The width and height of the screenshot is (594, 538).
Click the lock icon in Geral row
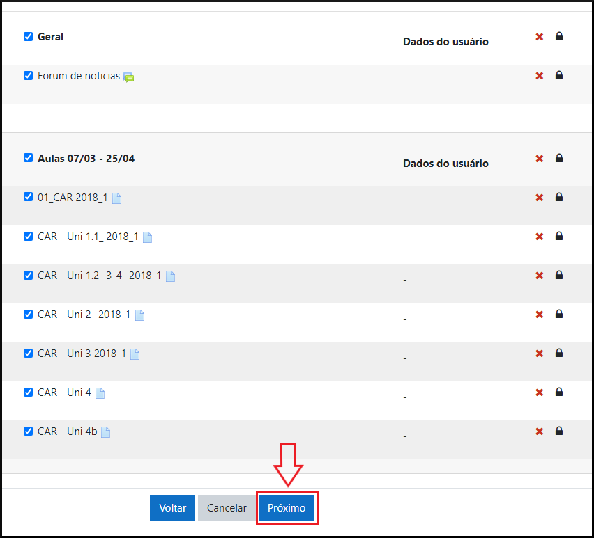(558, 37)
